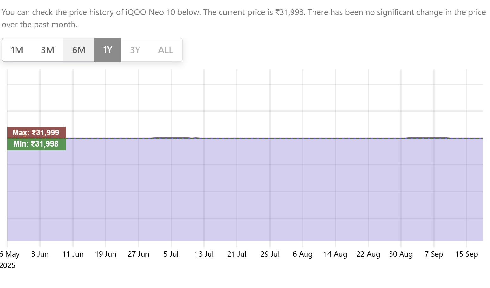Click the 7 Sep axis label
The width and height of the screenshot is (490, 288).
[434, 254]
